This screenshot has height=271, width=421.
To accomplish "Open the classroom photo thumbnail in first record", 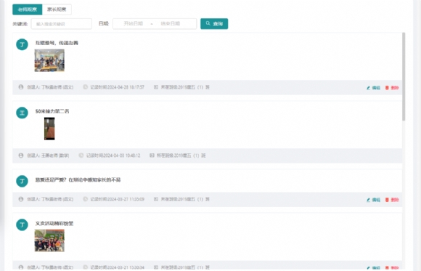I will click(49, 60).
